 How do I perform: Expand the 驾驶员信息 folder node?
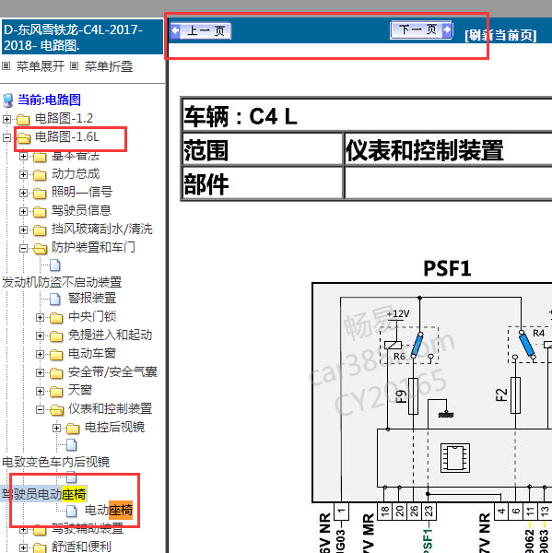23,211
